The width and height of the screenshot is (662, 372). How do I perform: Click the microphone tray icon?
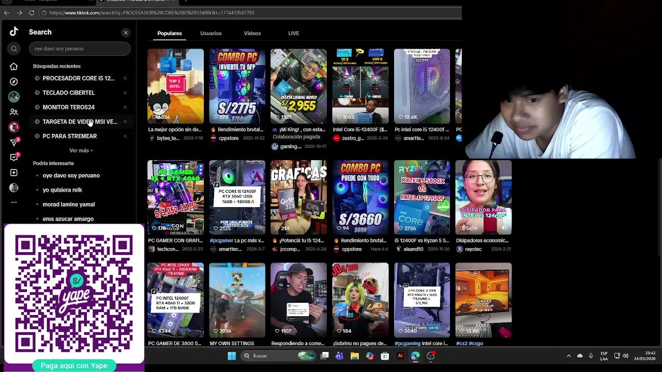coord(591,356)
